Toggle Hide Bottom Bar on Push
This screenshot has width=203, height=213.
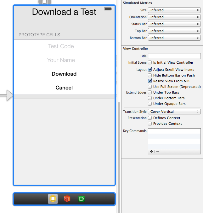150,75
